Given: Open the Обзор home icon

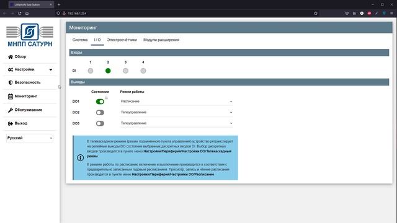Looking at the screenshot, I should coord(11,57).
